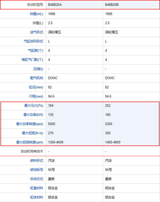Click the 最大扭矩转速(rpm) link
Image resolution: width=160 pixels, height=202 pixels.
(30, 142)
